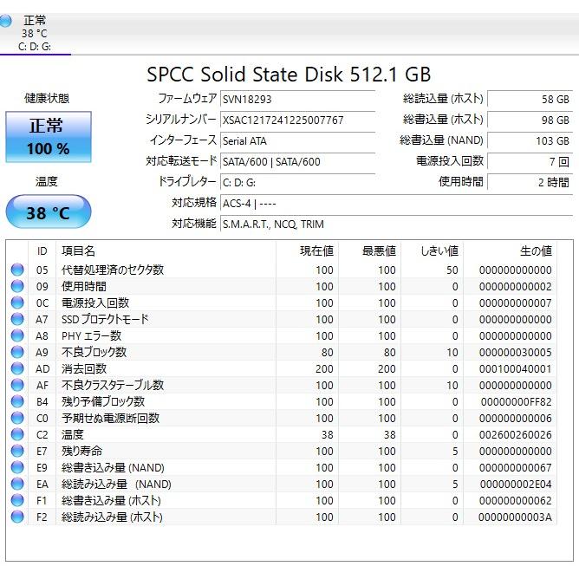
Task: Click status icon of row AD 消去回数
Action: (x=17, y=368)
